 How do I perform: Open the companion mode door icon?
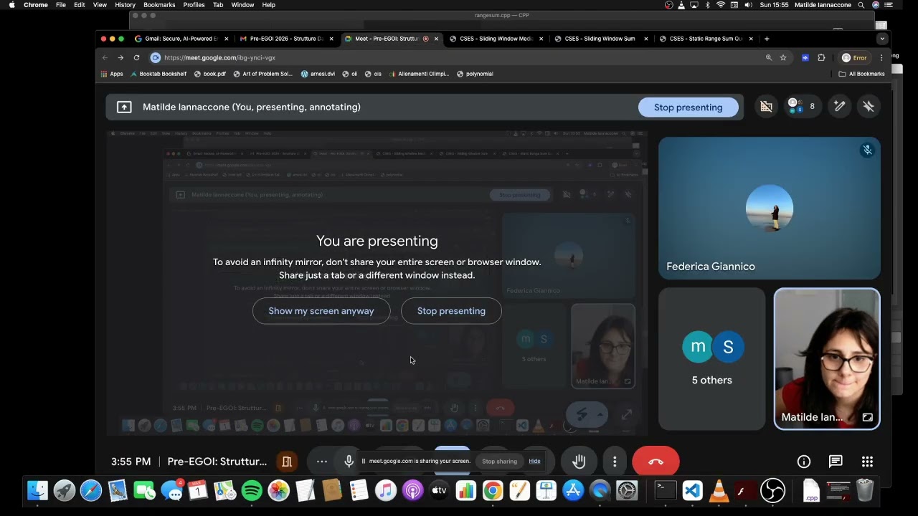287,462
